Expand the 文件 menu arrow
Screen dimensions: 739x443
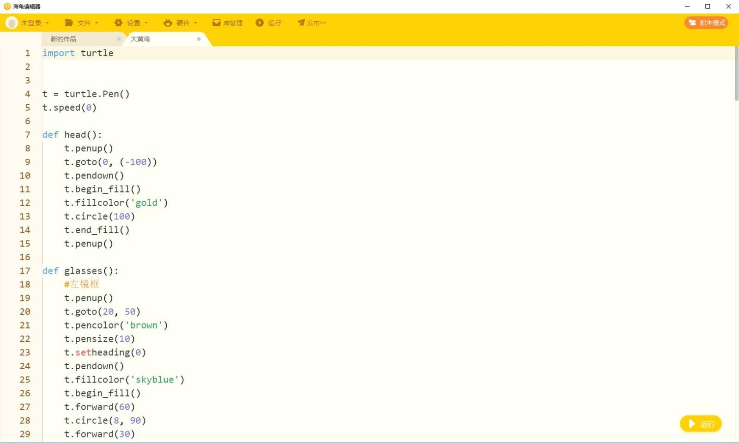coord(97,23)
